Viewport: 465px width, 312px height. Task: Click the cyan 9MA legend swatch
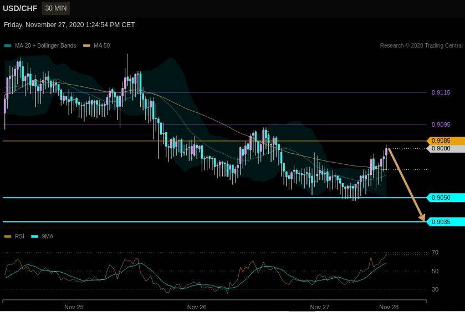pos(35,236)
